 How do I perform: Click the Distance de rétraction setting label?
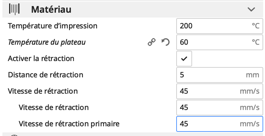pos(46,75)
